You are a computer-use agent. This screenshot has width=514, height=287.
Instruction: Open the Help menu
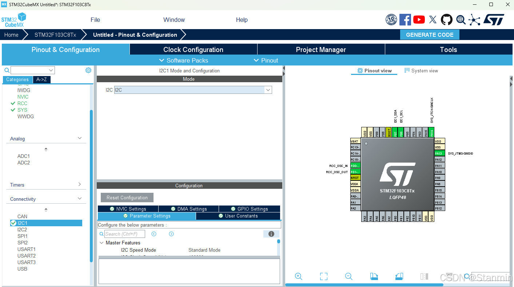242,20
